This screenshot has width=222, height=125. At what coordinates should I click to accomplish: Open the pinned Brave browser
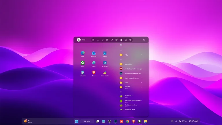(94, 73)
